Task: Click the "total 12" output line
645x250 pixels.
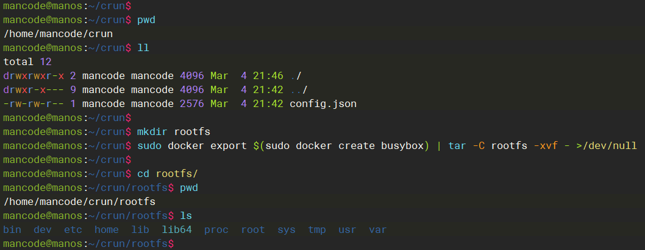Action: click(x=27, y=62)
